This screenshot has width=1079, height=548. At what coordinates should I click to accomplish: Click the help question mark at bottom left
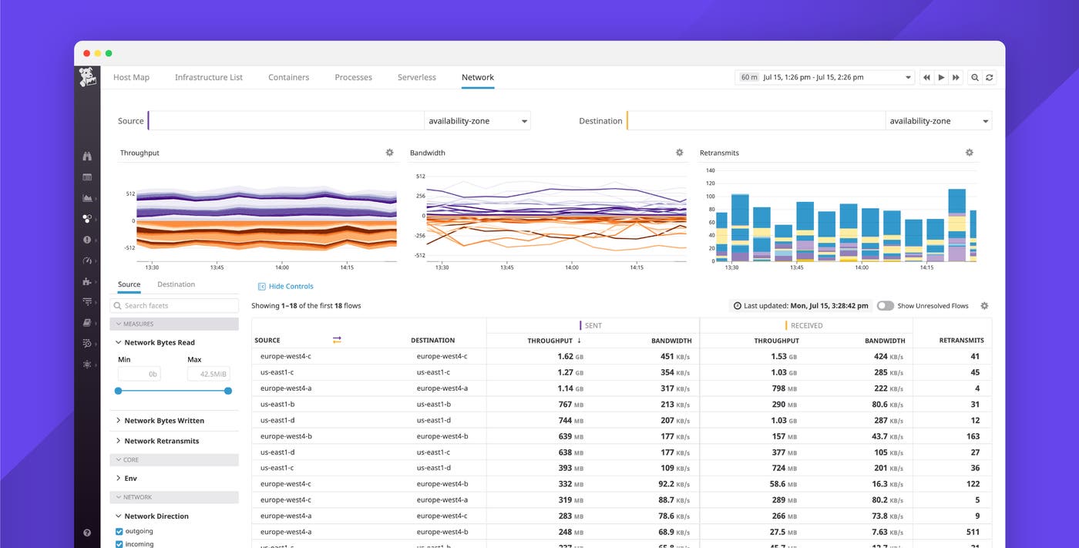pyautogui.click(x=87, y=532)
